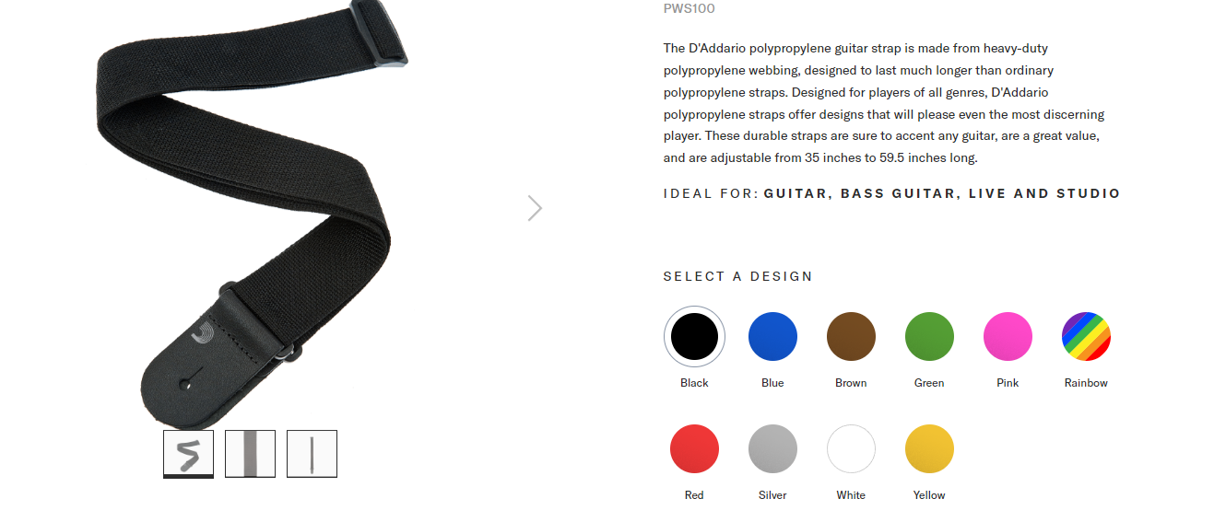Choose the Pink design option
The width and height of the screenshot is (1214, 522).
pyautogui.click(x=1008, y=336)
